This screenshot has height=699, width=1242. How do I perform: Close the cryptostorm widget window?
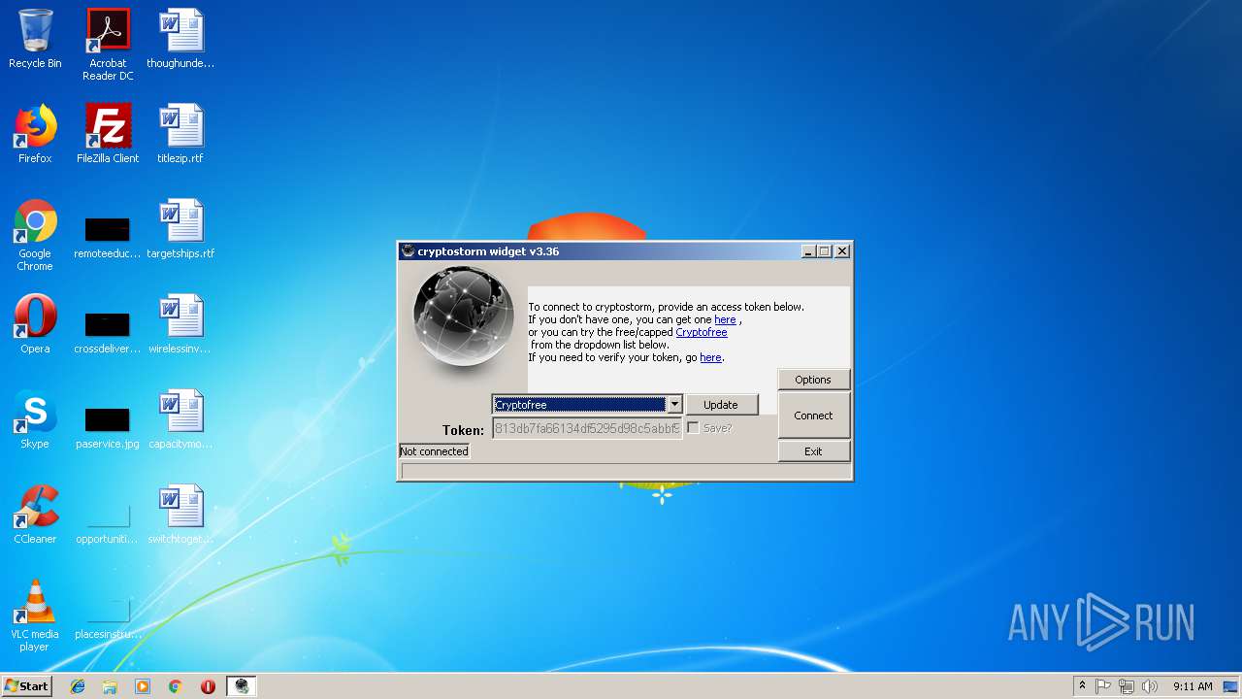(842, 251)
